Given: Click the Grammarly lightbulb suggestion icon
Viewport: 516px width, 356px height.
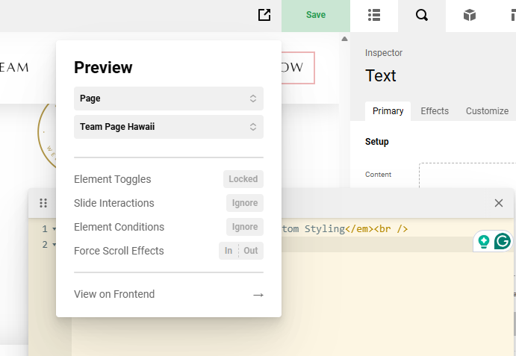Looking at the screenshot, I should pos(483,241).
